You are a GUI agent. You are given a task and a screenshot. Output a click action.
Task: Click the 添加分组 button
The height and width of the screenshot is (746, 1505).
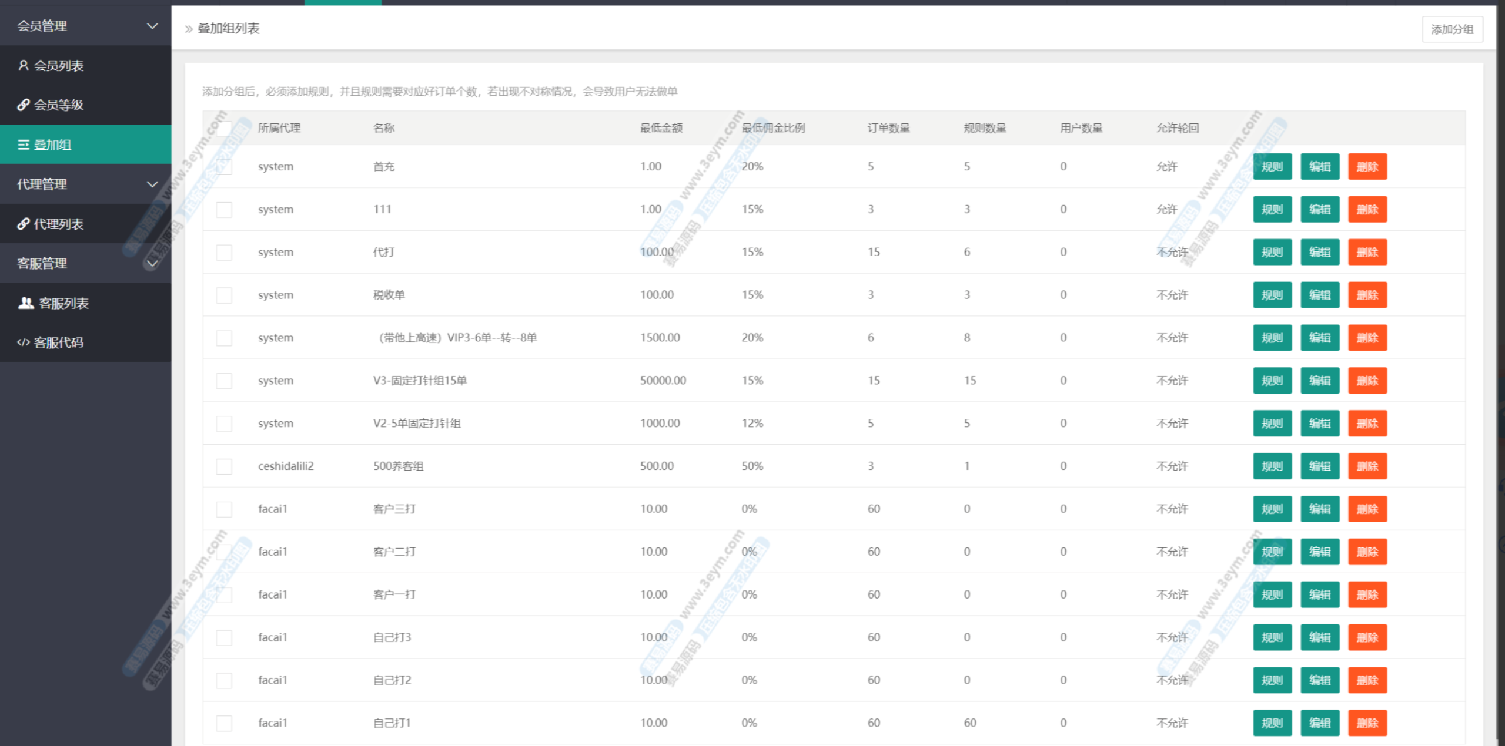tap(1452, 29)
